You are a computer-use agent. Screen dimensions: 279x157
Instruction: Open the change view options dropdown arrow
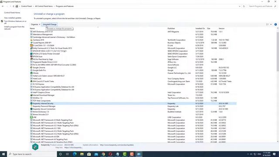(x=271, y=24)
